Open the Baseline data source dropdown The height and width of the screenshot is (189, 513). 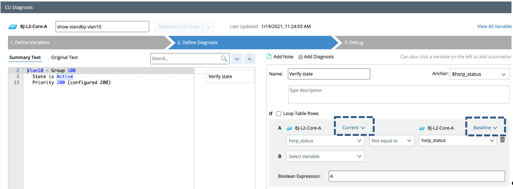[485, 127]
